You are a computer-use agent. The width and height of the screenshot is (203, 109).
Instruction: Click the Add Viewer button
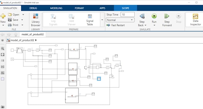pyautogui.click(x=71, y=20)
